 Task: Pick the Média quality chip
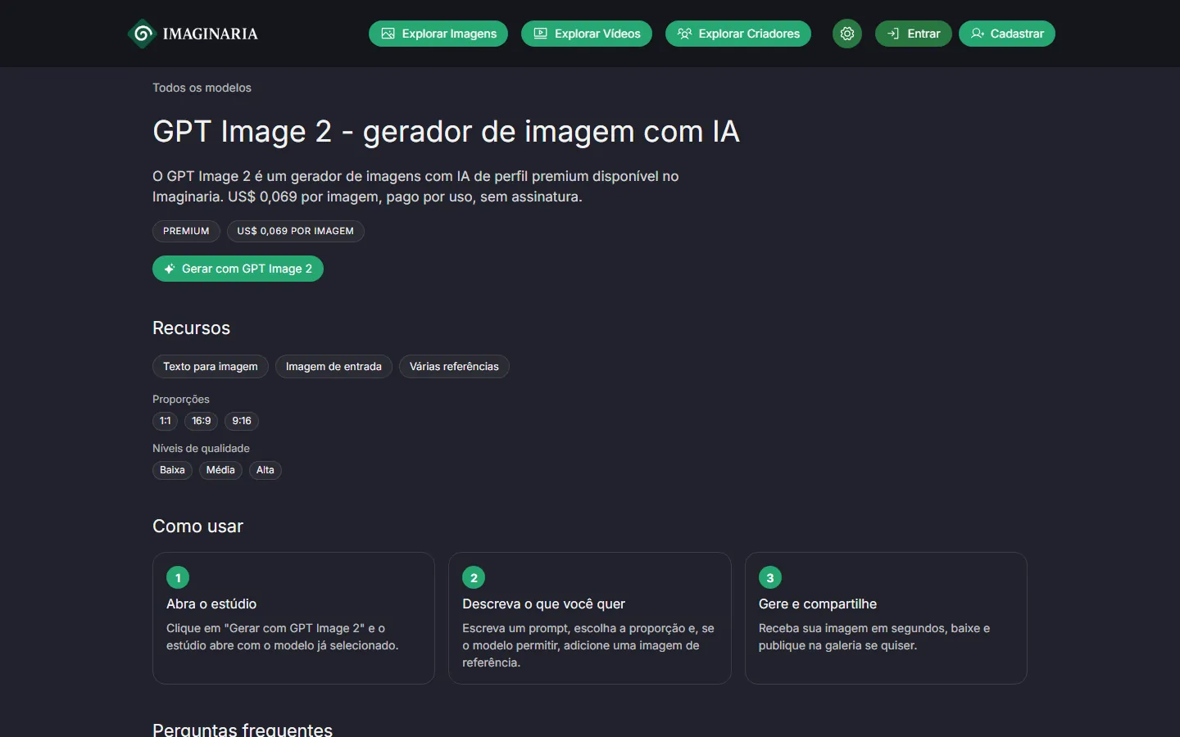pyautogui.click(x=220, y=470)
